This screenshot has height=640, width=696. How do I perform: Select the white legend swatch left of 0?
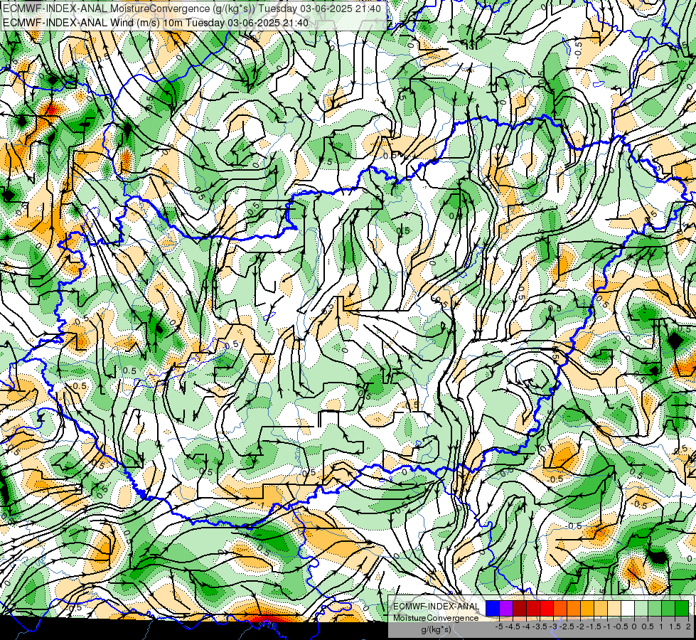(628, 609)
